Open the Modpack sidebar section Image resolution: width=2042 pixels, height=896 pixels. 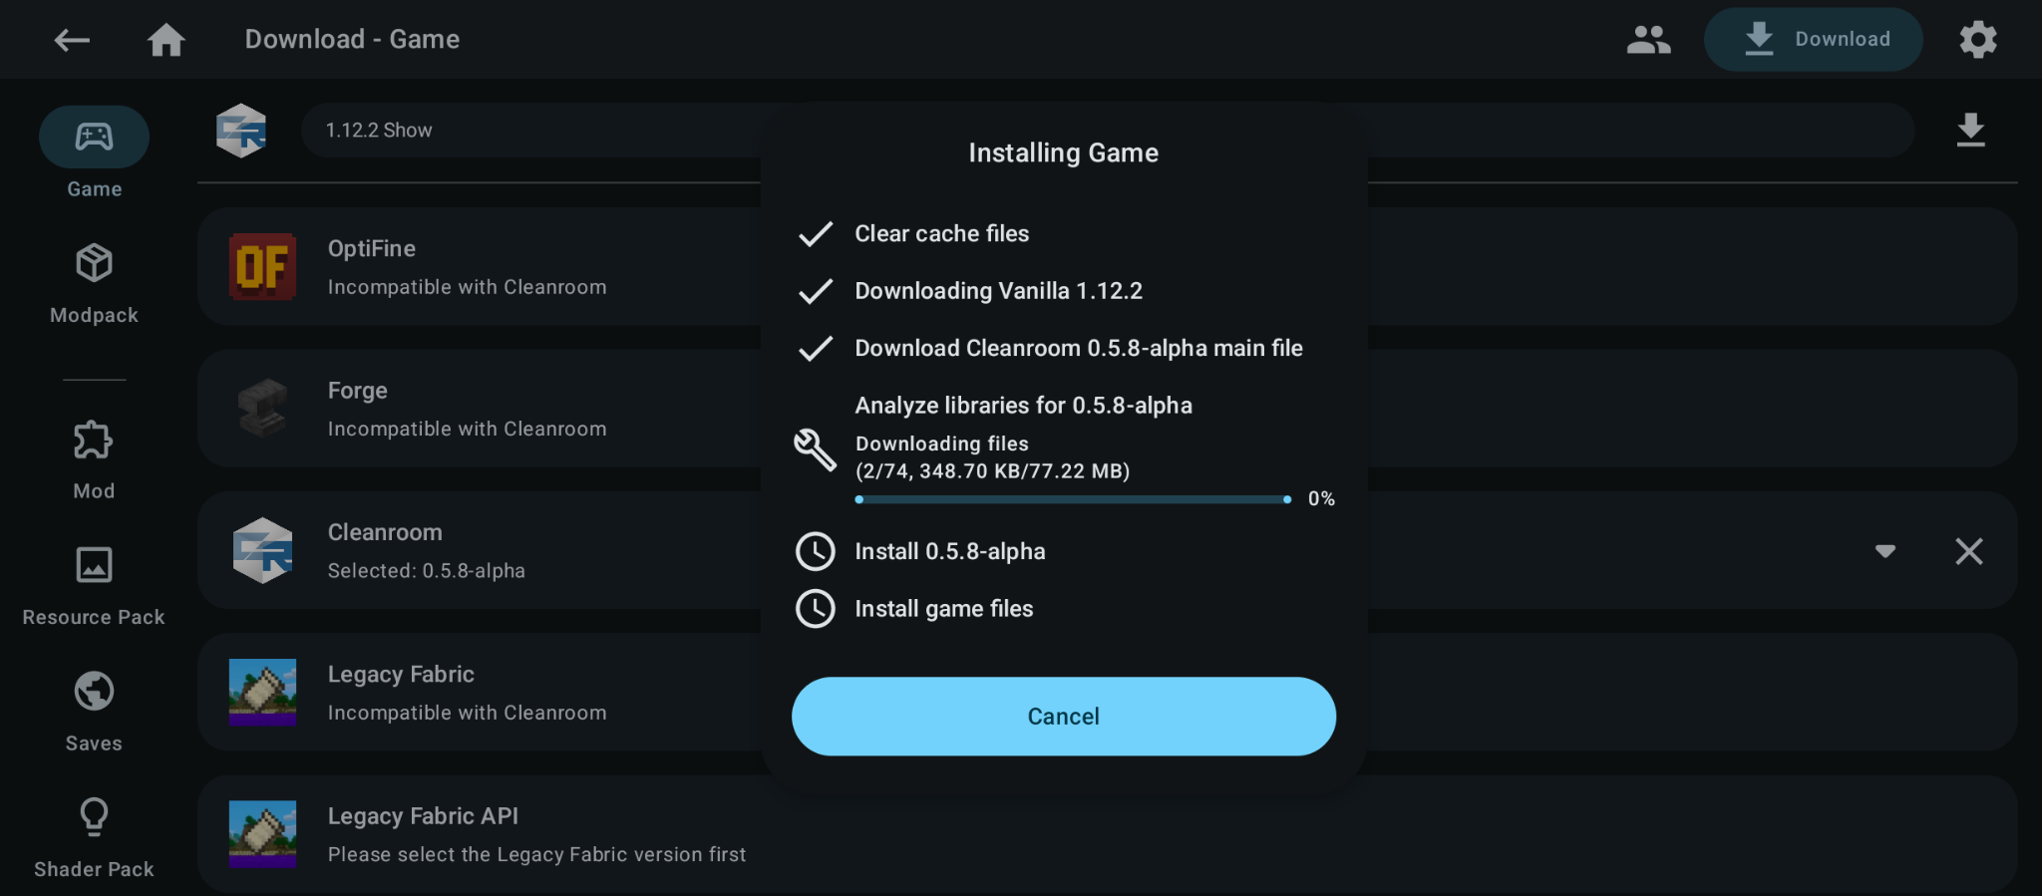tap(95, 284)
